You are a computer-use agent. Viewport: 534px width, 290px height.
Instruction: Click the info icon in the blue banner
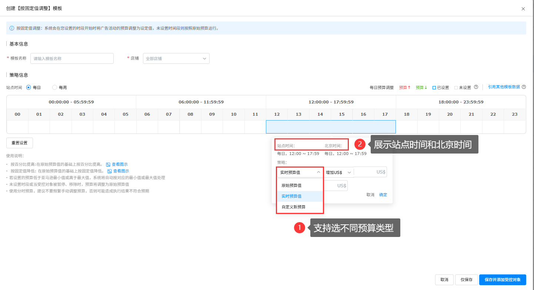click(x=12, y=28)
